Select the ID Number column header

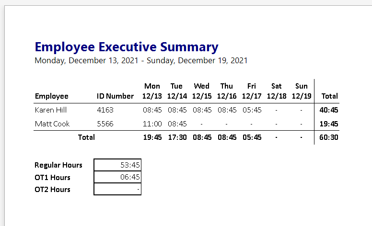[115, 96]
